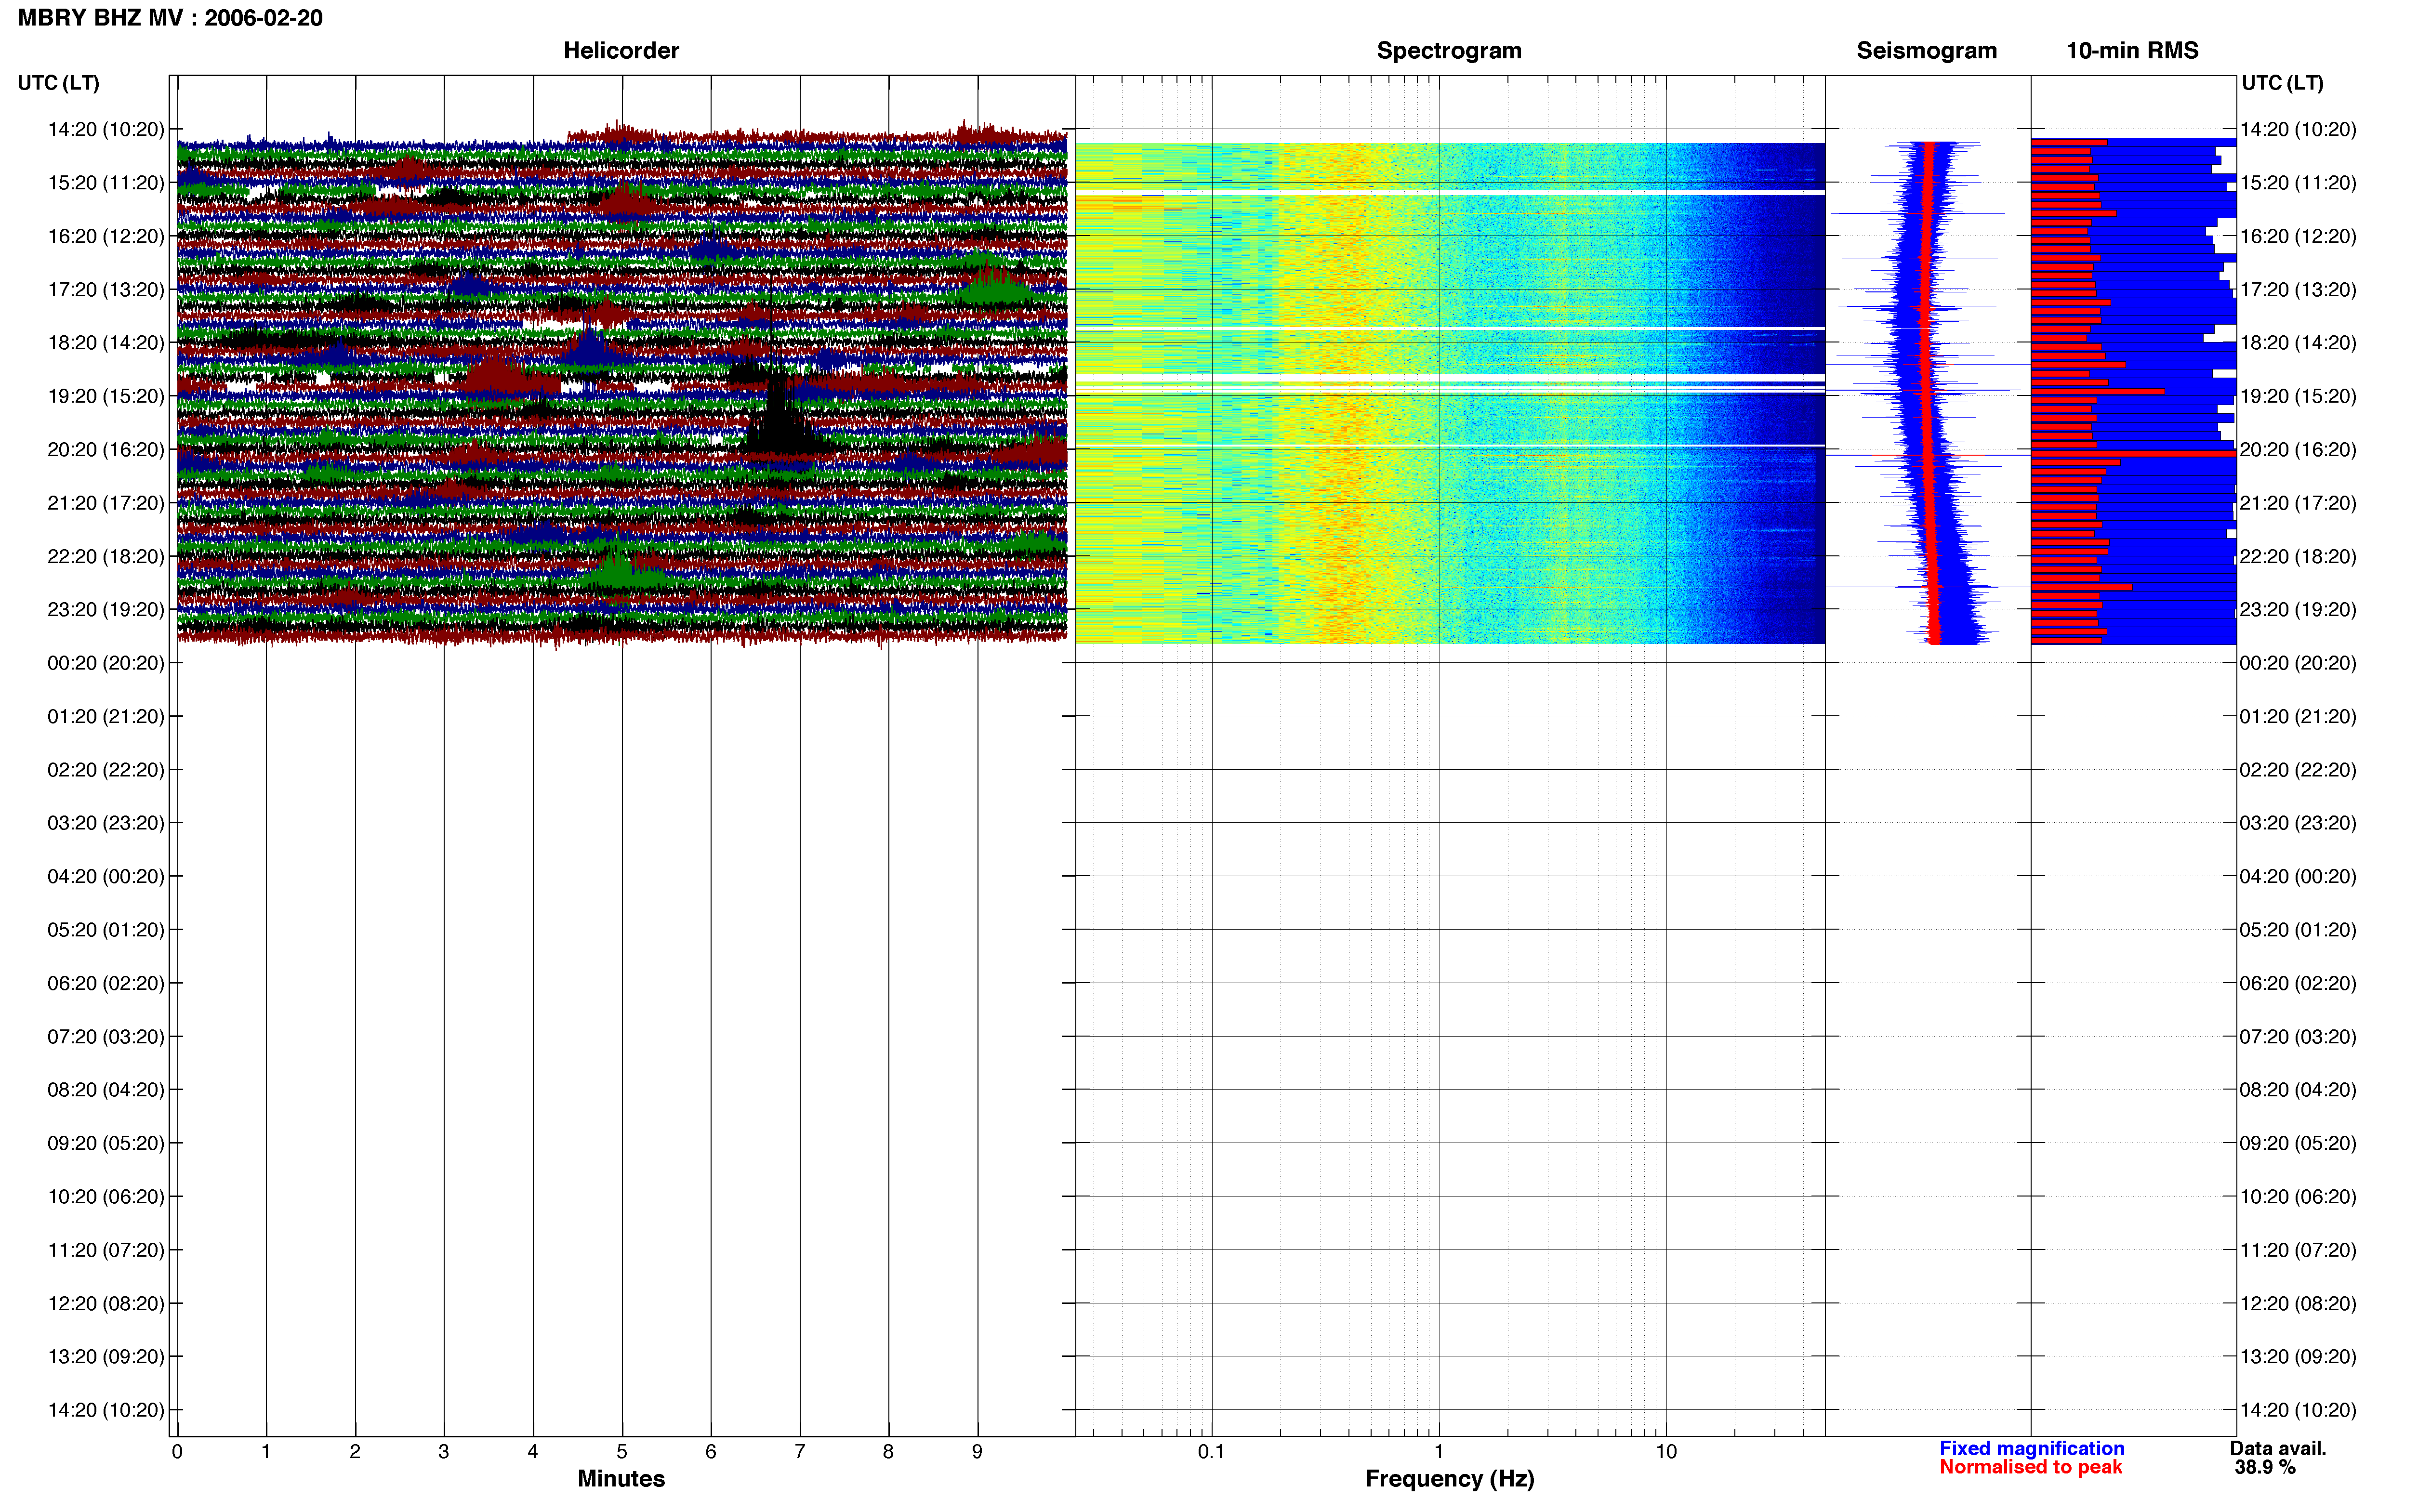This screenshot has width=2418, height=1512.
Task: Click the left 17:20 (13:20) time label
Action: tap(106, 289)
